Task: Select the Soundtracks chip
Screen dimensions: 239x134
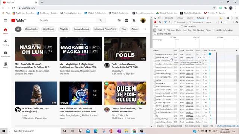Action: (31, 29)
